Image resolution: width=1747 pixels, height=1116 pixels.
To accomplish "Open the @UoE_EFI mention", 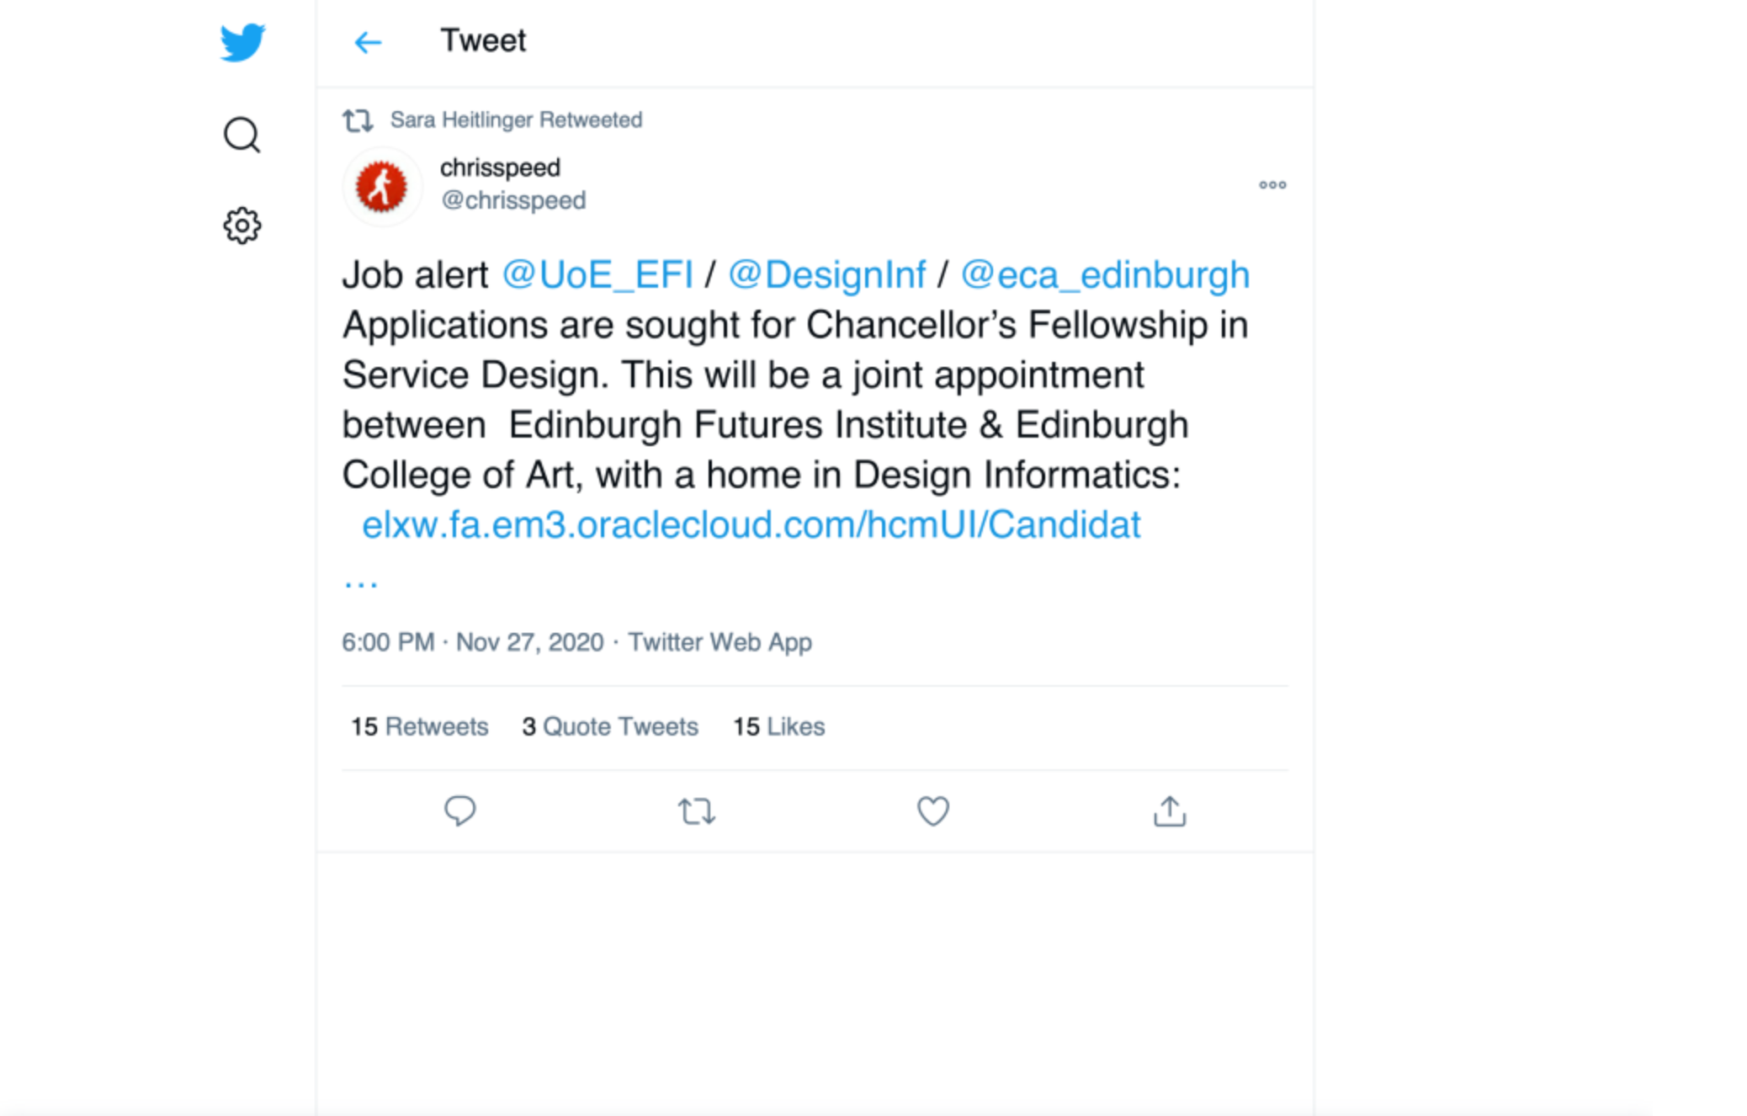I will point(597,274).
